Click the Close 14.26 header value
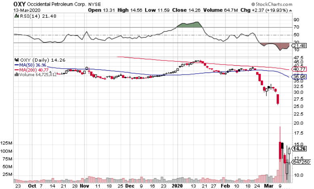 point(186,10)
